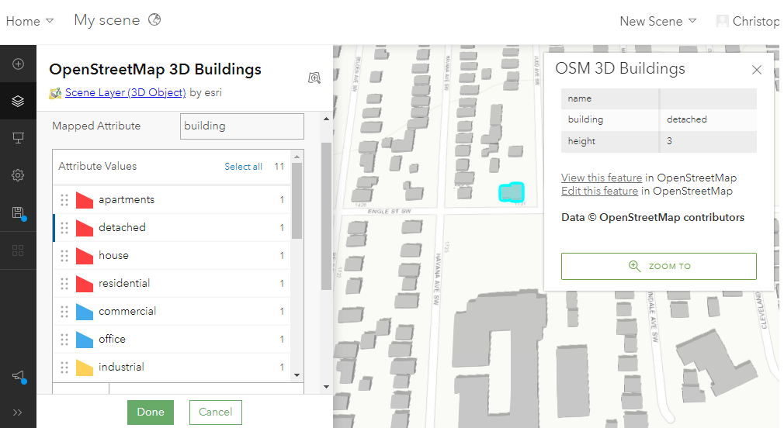Open the apps grid icon in sidebar
Image resolution: width=784 pixels, height=428 pixels.
18,250
